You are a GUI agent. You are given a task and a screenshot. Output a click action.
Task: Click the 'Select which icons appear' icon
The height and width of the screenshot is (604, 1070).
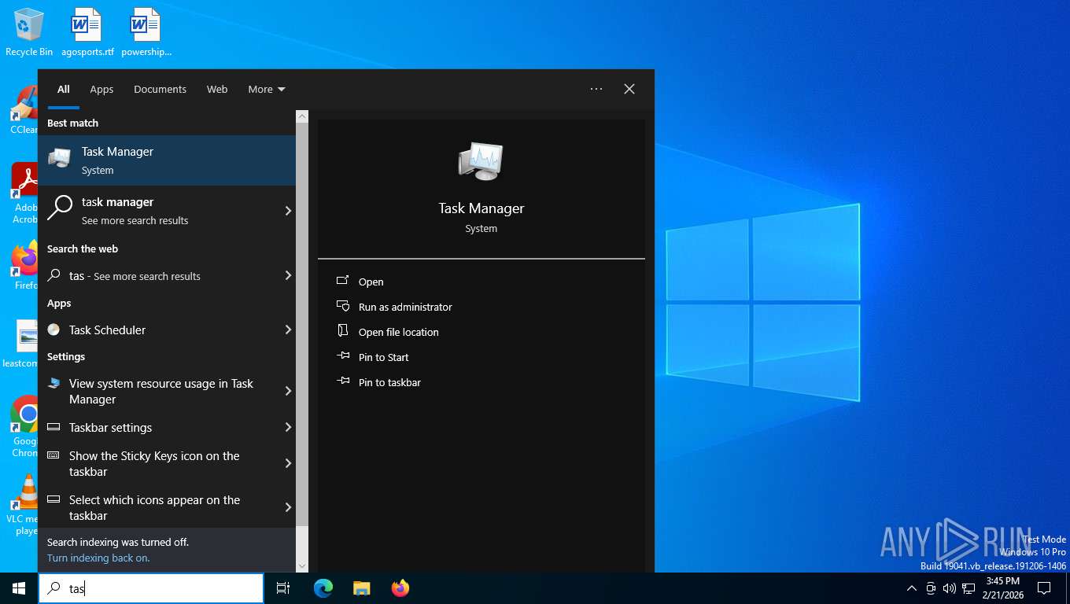coord(53,499)
